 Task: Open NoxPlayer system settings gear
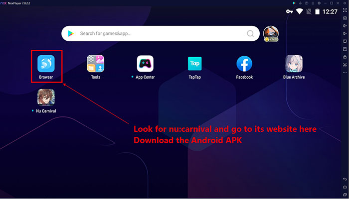(319, 3)
